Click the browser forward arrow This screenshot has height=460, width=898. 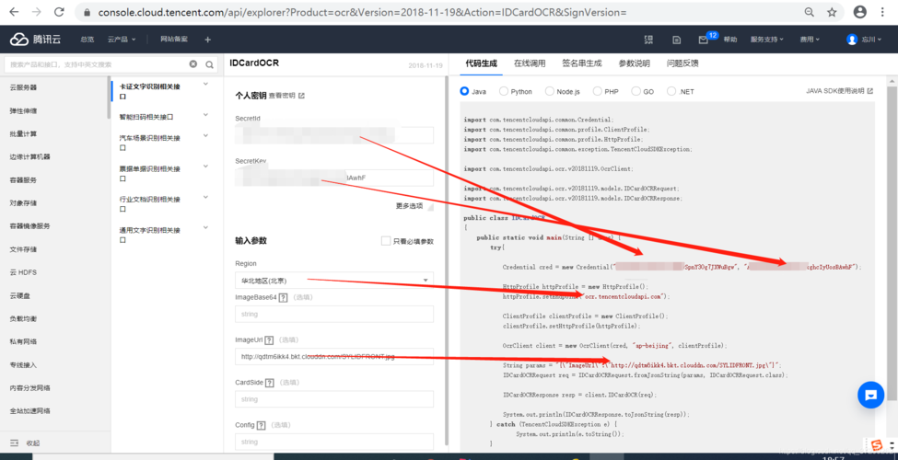coord(36,12)
